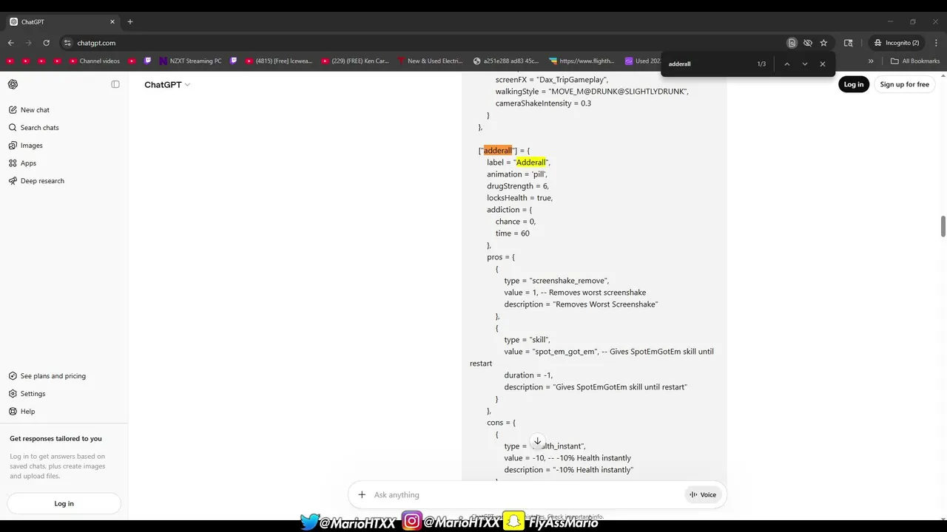
Task: Bookmark this page with the star icon
Action: [823, 43]
